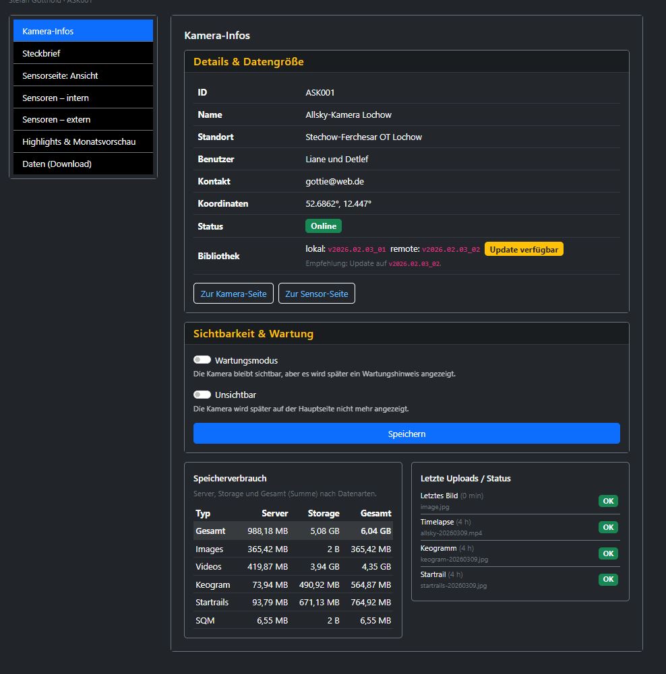Screen dimensions: 666x674
Task: Click the Gesamt row in storage table
Action: (x=293, y=531)
